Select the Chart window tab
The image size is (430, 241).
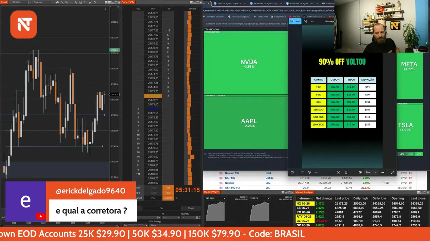pos(4,2)
